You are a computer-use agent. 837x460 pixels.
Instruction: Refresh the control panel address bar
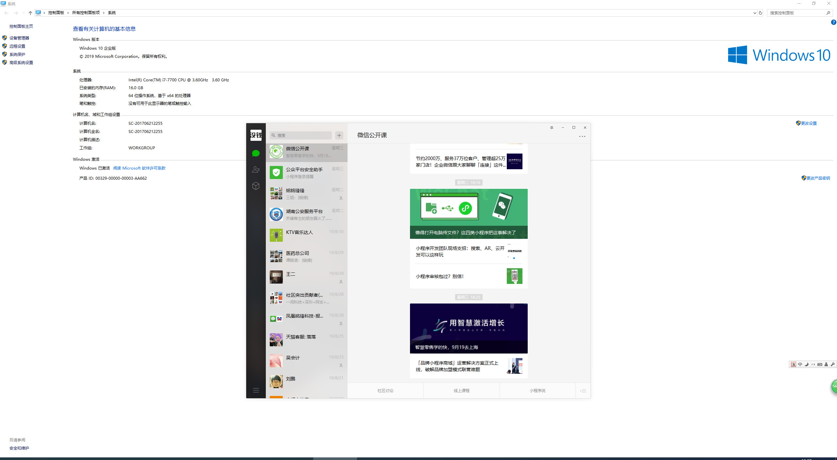(760, 13)
